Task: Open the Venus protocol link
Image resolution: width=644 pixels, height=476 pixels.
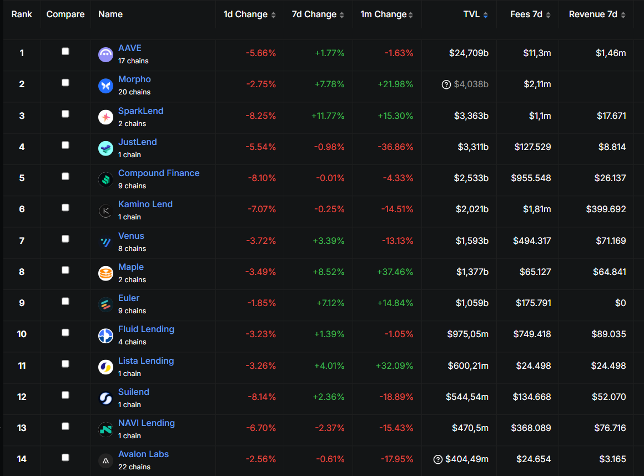Action: (x=131, y=236)
